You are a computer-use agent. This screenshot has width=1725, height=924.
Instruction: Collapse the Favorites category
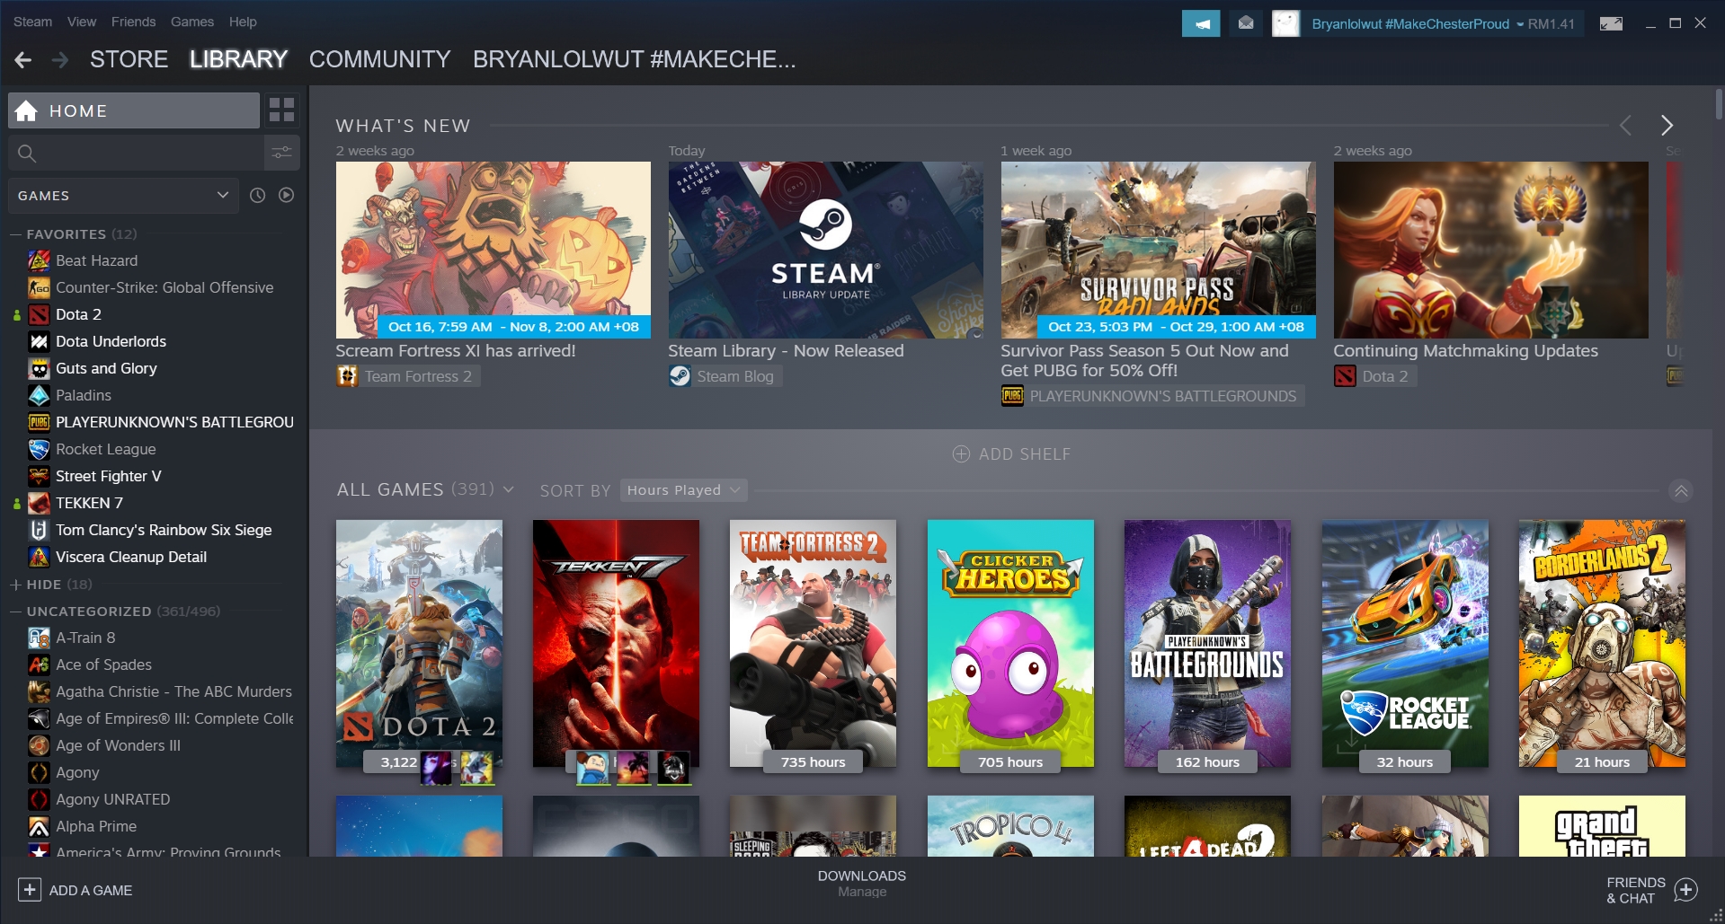click(15, 234)
